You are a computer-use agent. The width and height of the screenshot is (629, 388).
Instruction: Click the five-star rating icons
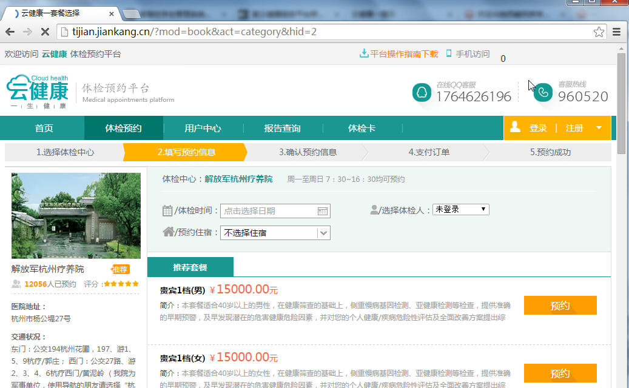(121, 284)
